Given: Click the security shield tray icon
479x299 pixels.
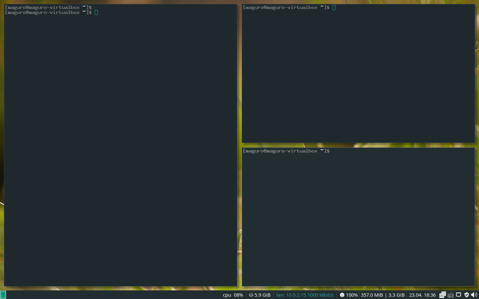Looking at the screenshot, I should pyautogui.click(x=466, y=295).
